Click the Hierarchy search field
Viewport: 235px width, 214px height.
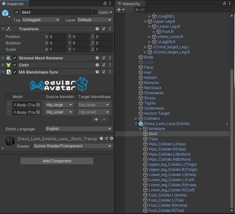[x=184, y=10]
